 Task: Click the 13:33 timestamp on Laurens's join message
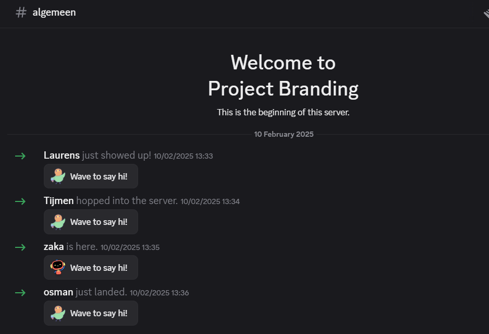click(x=183, y=156)
